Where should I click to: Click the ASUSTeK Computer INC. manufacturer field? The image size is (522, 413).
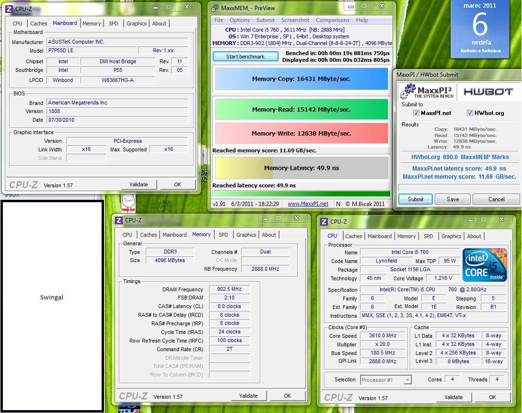point(117,42)
